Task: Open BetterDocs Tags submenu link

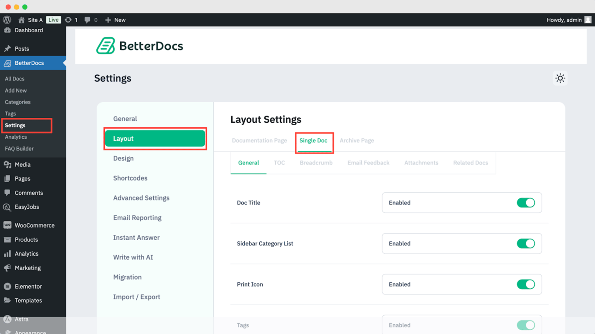Action: tap(10, 114)
